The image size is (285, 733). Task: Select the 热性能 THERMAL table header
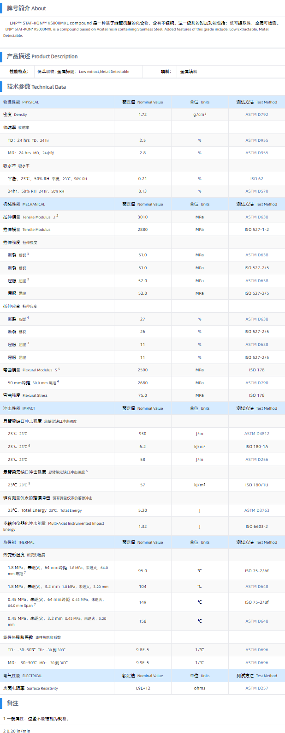19,542
